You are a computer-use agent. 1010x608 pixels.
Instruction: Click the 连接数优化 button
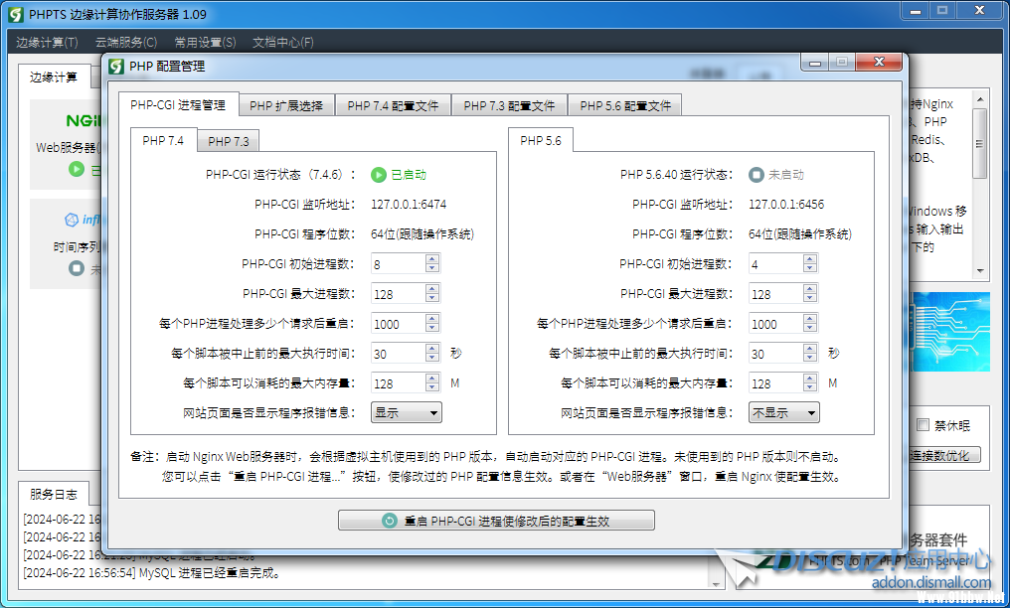tap(944, 455)
